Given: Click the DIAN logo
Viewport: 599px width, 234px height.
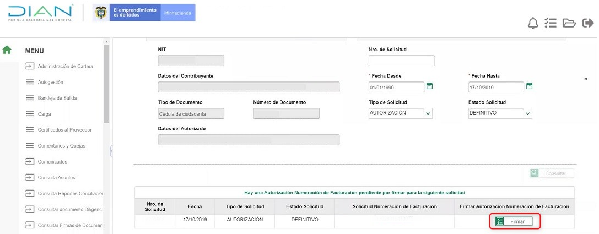Looking at the screenshot, I should coord(41,13).
